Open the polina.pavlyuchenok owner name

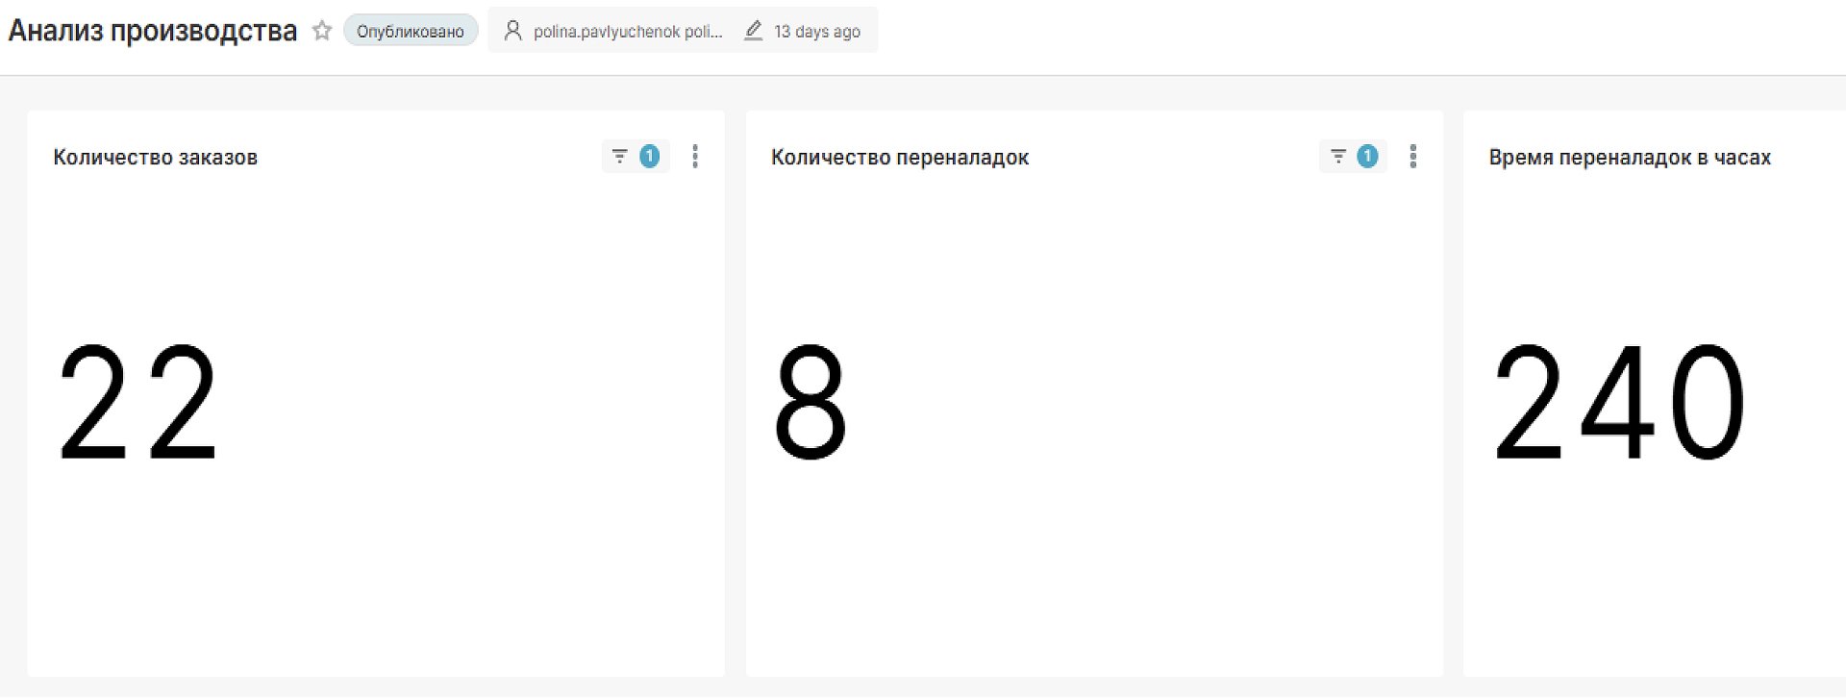pos(627,32)
